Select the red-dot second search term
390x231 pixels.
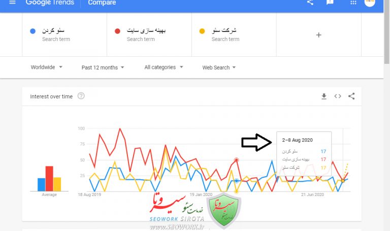coord(146,34)
